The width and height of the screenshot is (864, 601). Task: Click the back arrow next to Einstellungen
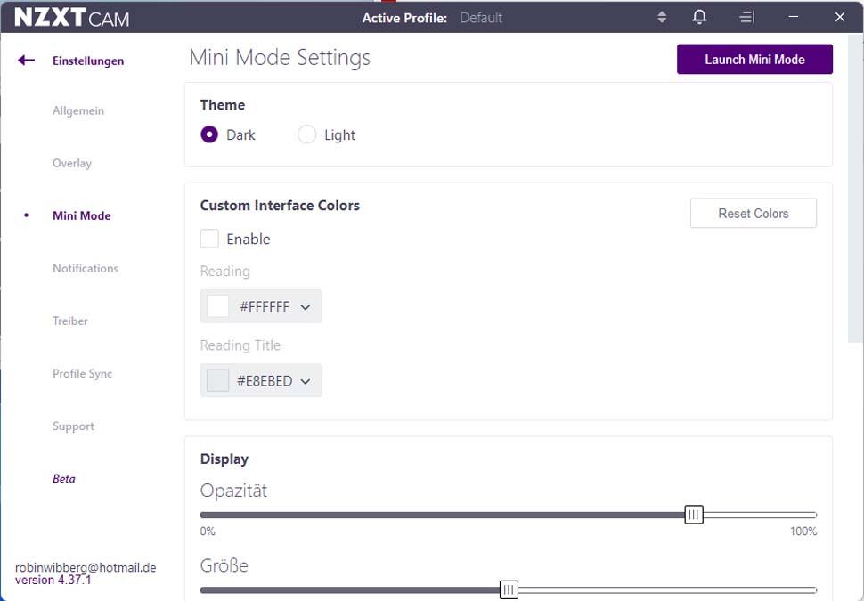tap(26, 60)
